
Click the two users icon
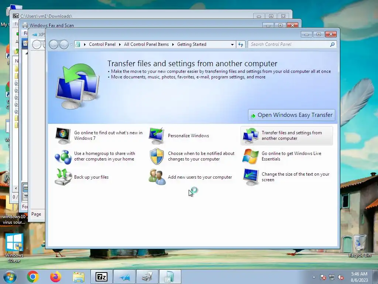[157, 177]
